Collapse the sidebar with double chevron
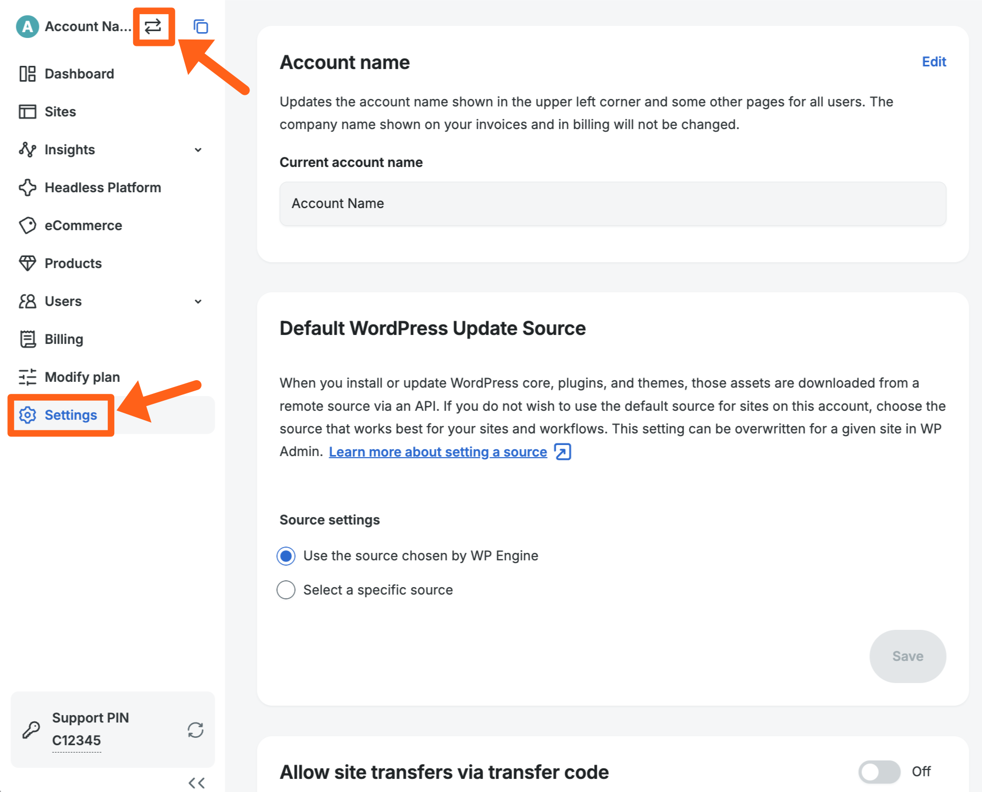The image size is (982, 792). (196, 783)
